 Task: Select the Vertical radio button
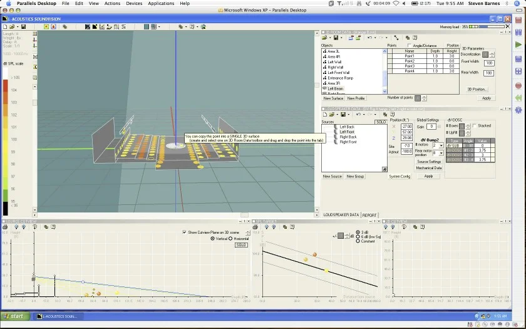(212, 239)
